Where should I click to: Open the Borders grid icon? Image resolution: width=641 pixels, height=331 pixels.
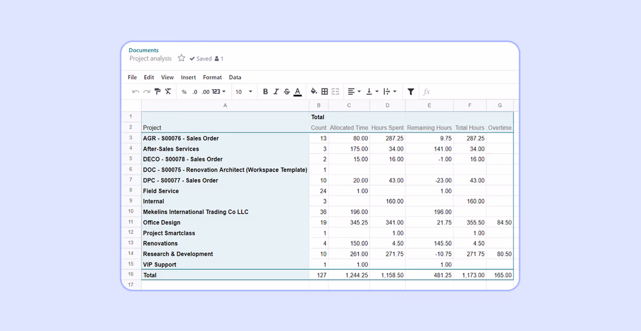(x=325, y=91)
